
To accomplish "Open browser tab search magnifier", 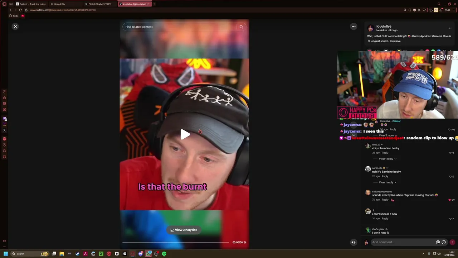I will click(x=439, y=4).
